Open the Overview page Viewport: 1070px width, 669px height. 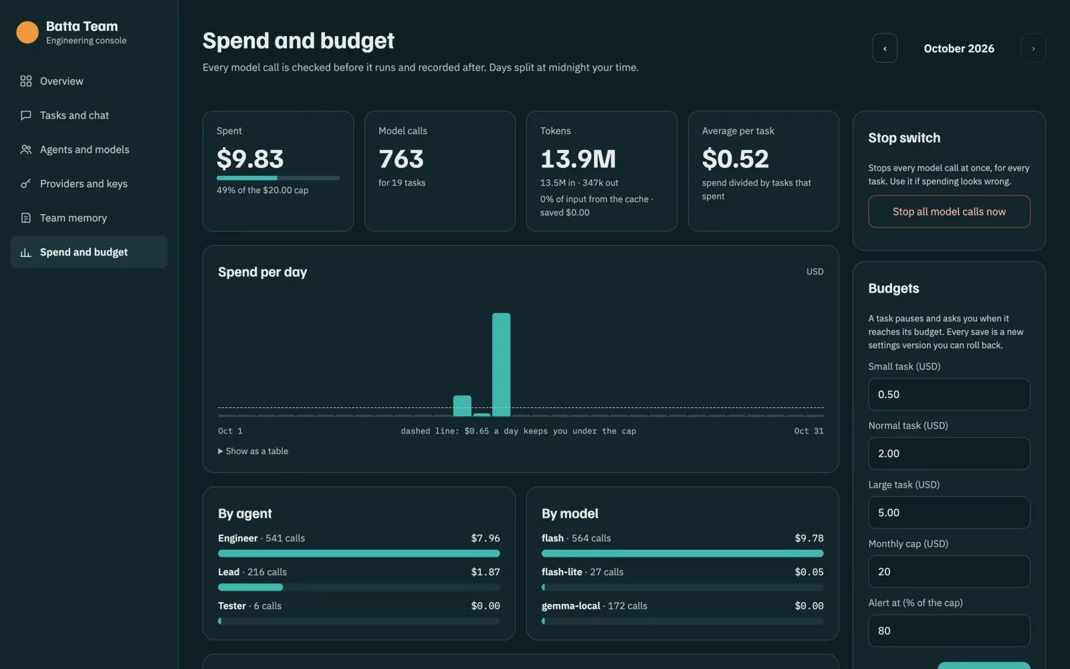(x=89, y=81)
